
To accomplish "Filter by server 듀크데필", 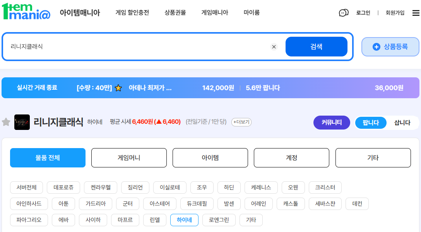I will point(197,204).
